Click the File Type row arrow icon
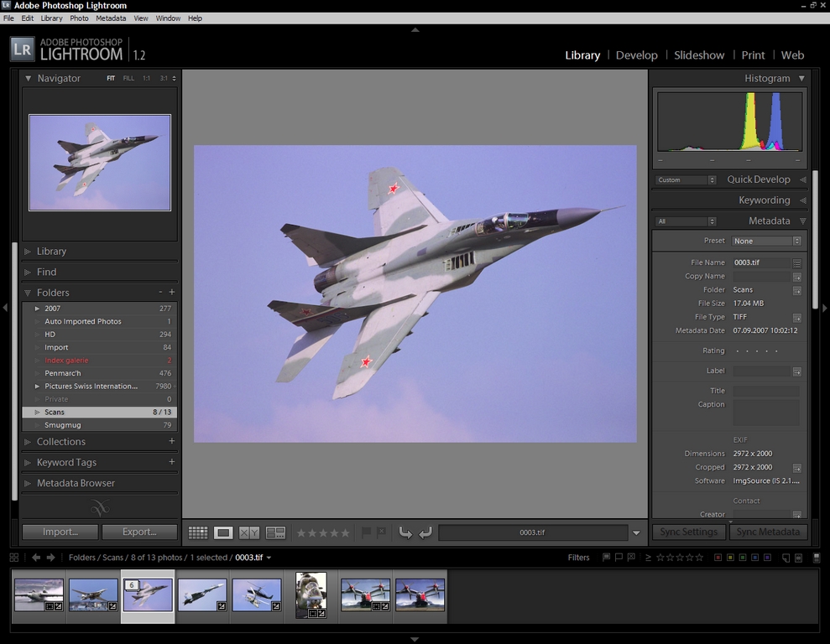The image size is (830, 644). tap(796, 317)
